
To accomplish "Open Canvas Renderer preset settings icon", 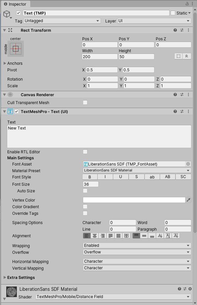I will [181, 95].
